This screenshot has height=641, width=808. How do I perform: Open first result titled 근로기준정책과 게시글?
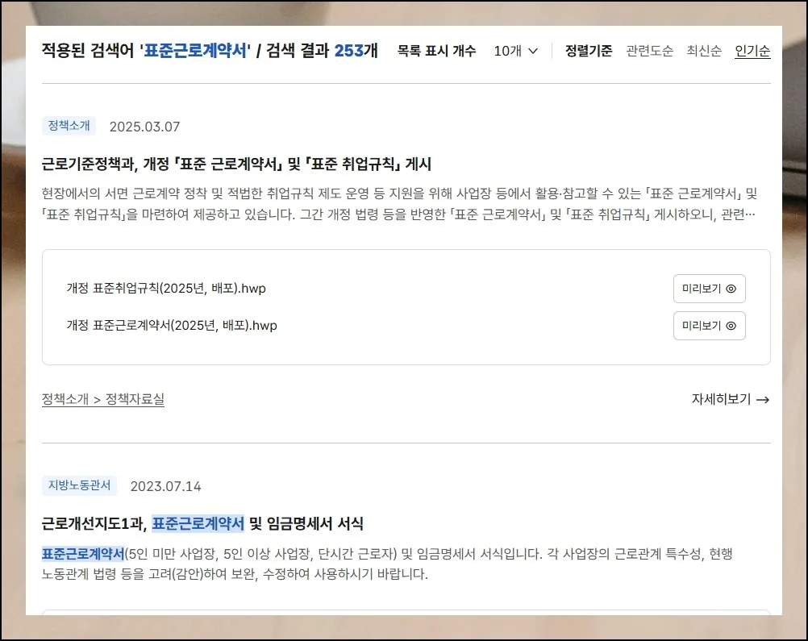(236, 163)
